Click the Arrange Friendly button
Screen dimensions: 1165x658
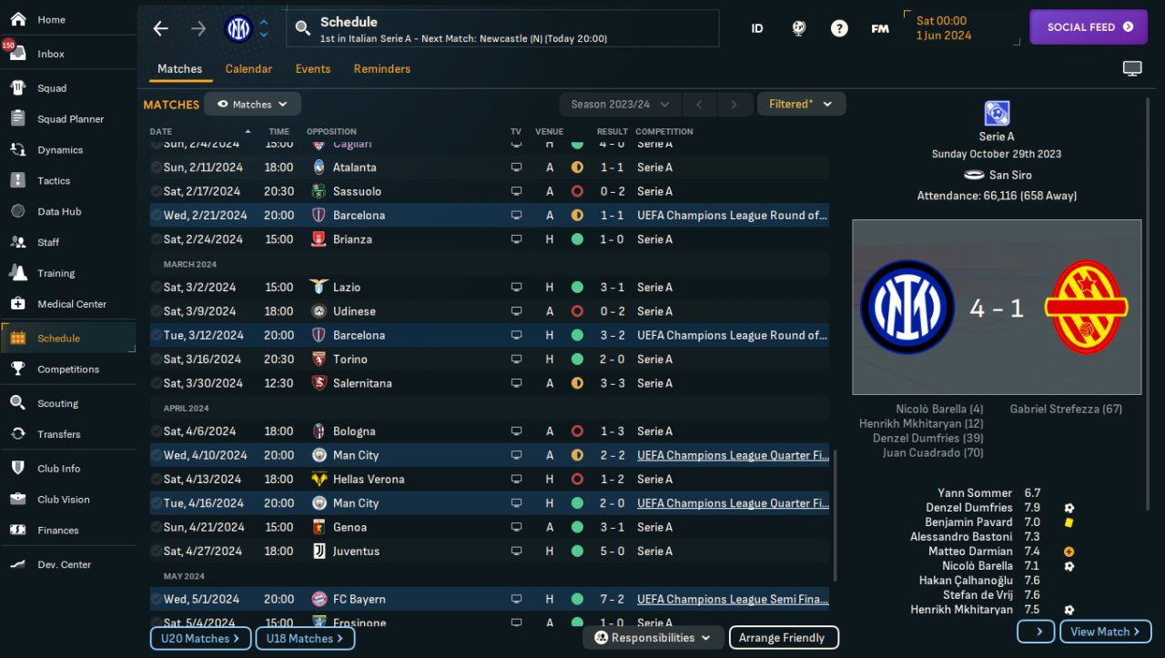tap(784, 637)
